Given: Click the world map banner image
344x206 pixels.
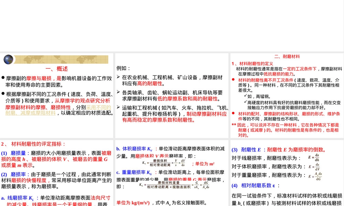Looking at the screenshot, I should pyautogui.click(x=61, y=59).
